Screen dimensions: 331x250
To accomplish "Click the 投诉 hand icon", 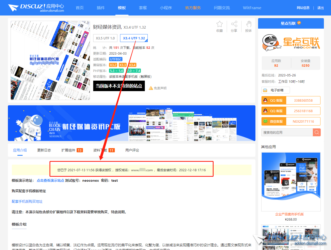I will 248,24.
